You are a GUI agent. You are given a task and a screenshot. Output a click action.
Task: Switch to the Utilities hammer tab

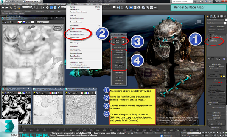point(225,16)
